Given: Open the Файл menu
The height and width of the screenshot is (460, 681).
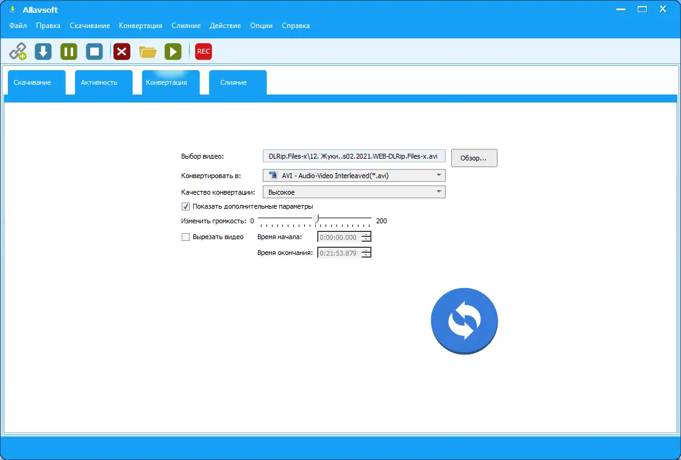Looking at the screenshot, I should [18, 26].
